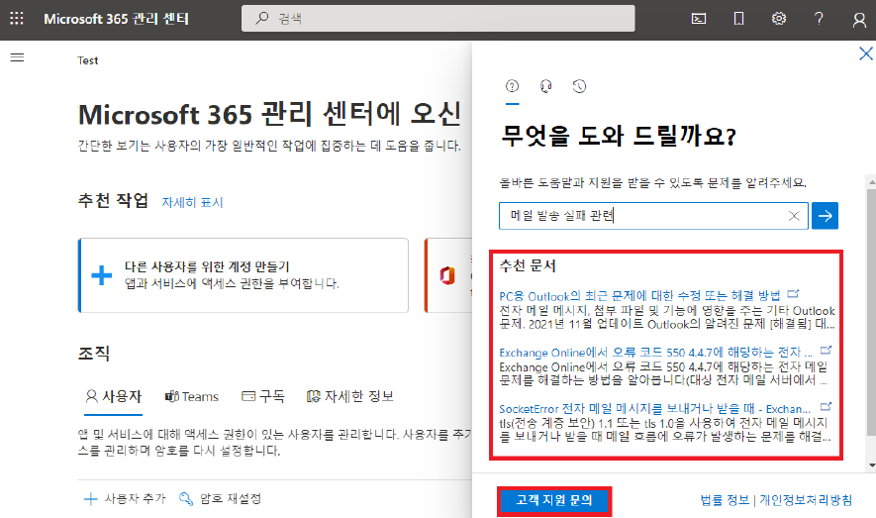Select the help question tab in panel
The width and height of the screenshot is (876, 518).
point(513,86)
